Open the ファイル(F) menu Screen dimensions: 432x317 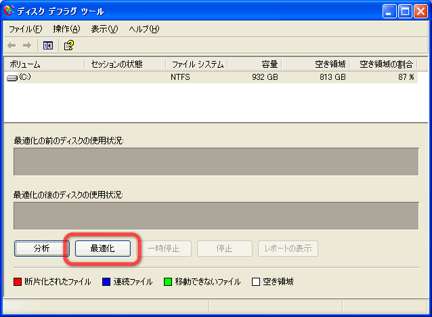click(x=25, y=29)
